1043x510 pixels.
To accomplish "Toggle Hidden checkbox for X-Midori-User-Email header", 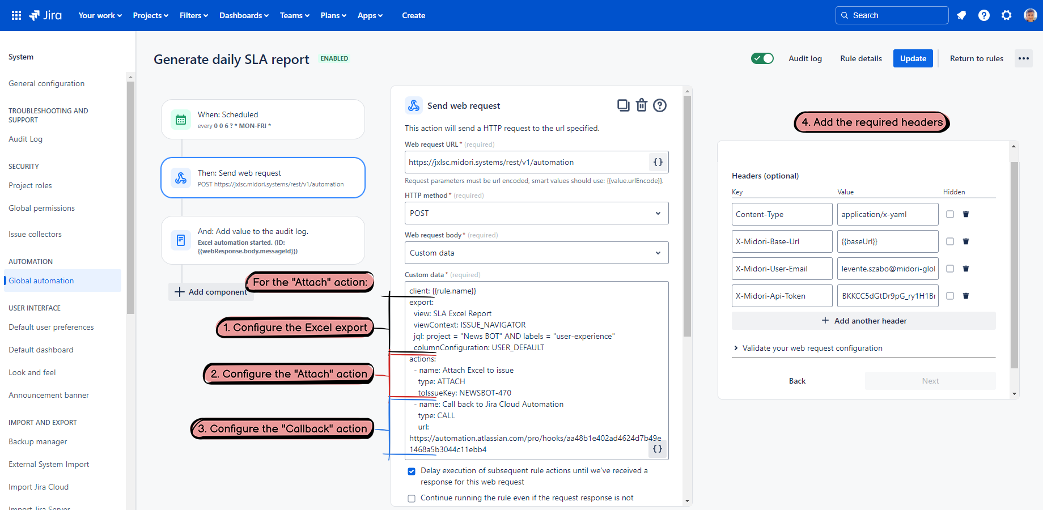I will [x=950, y=269].
